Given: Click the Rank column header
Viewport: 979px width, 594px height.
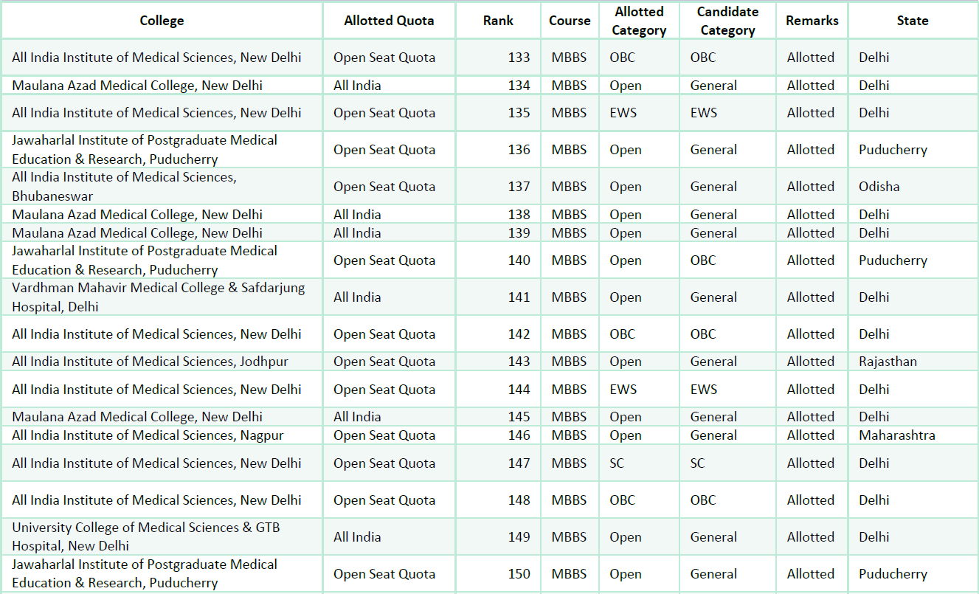Looking at the screenshot, I should [498, 21].
